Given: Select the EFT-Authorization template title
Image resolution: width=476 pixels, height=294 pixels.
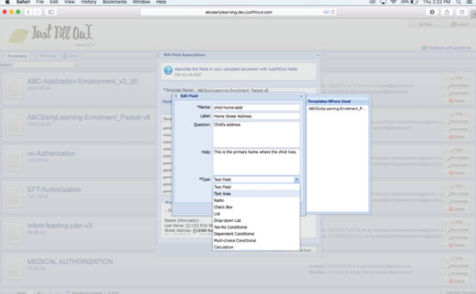Looking at the screenshot, I should pyautogui.click(x=54, y=190).
